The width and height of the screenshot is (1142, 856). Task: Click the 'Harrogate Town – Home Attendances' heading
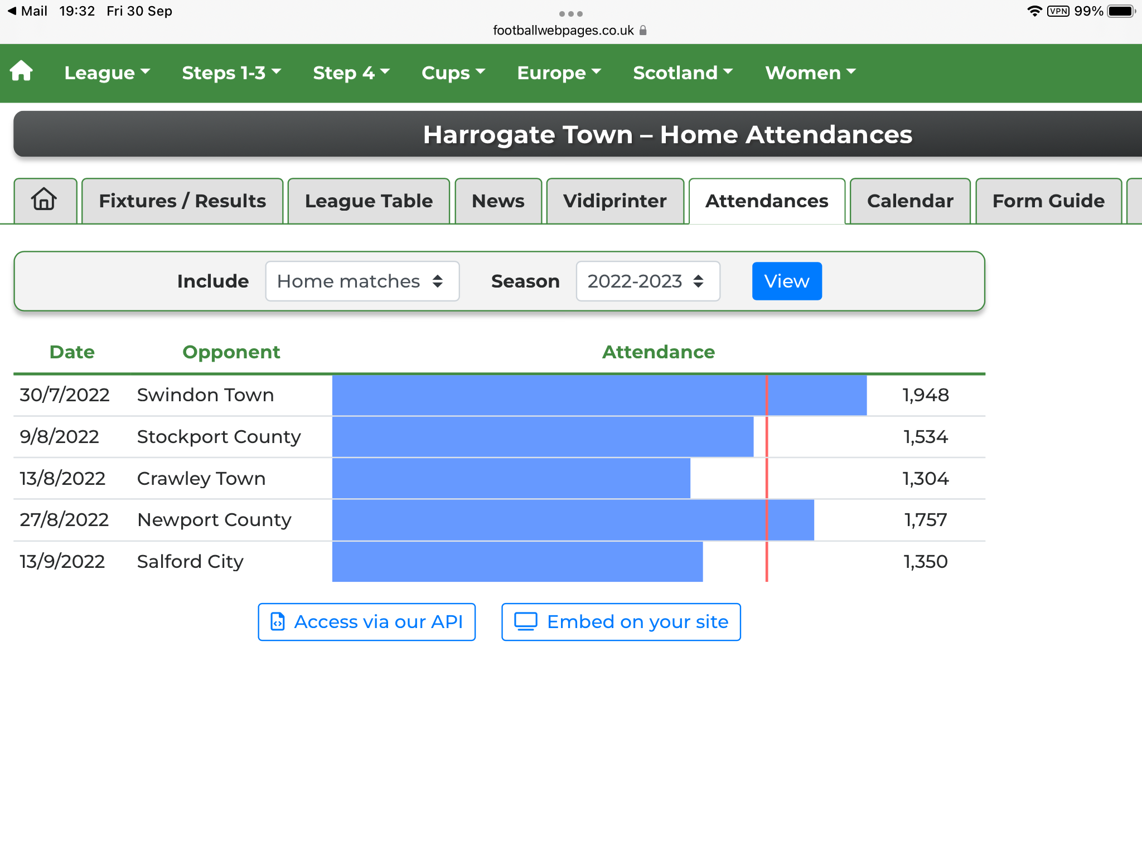click(x=667, y=134)
